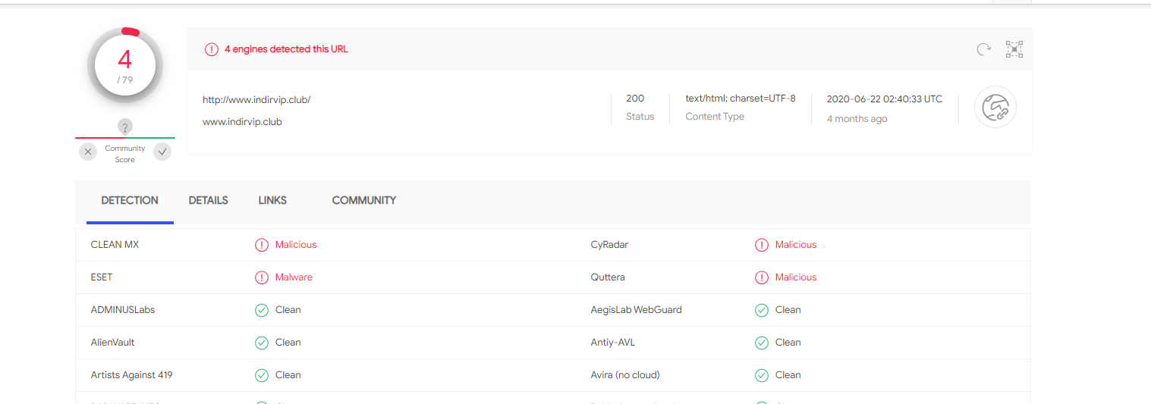Open the similarity graph icon

pos(1014,49)
